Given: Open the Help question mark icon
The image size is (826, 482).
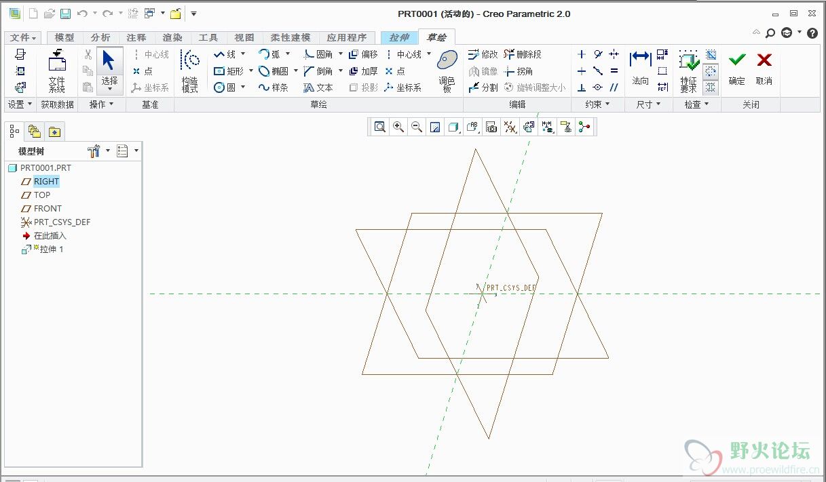Looking at the screenshot, I should point(812,33).
